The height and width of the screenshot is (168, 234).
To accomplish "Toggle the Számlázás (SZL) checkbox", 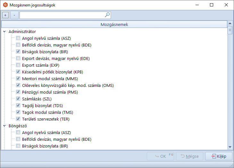I will (18, 99).
